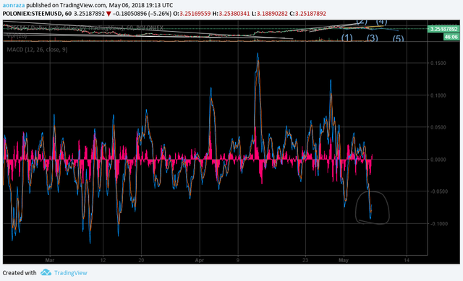Click the 46:06 countdown label
The height and width of the screenshot is (281, 463).
451,37
